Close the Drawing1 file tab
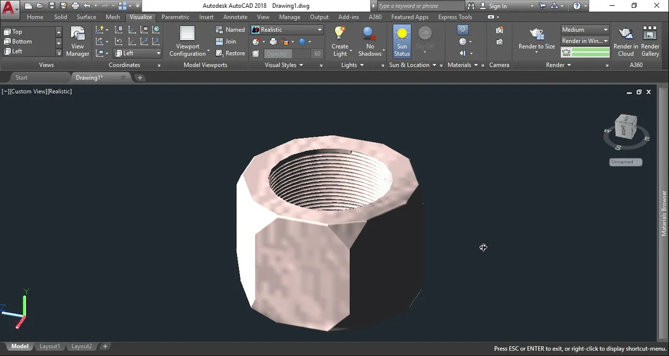The height and width of the screenshot is (356, 669). [x=123, y=77]
